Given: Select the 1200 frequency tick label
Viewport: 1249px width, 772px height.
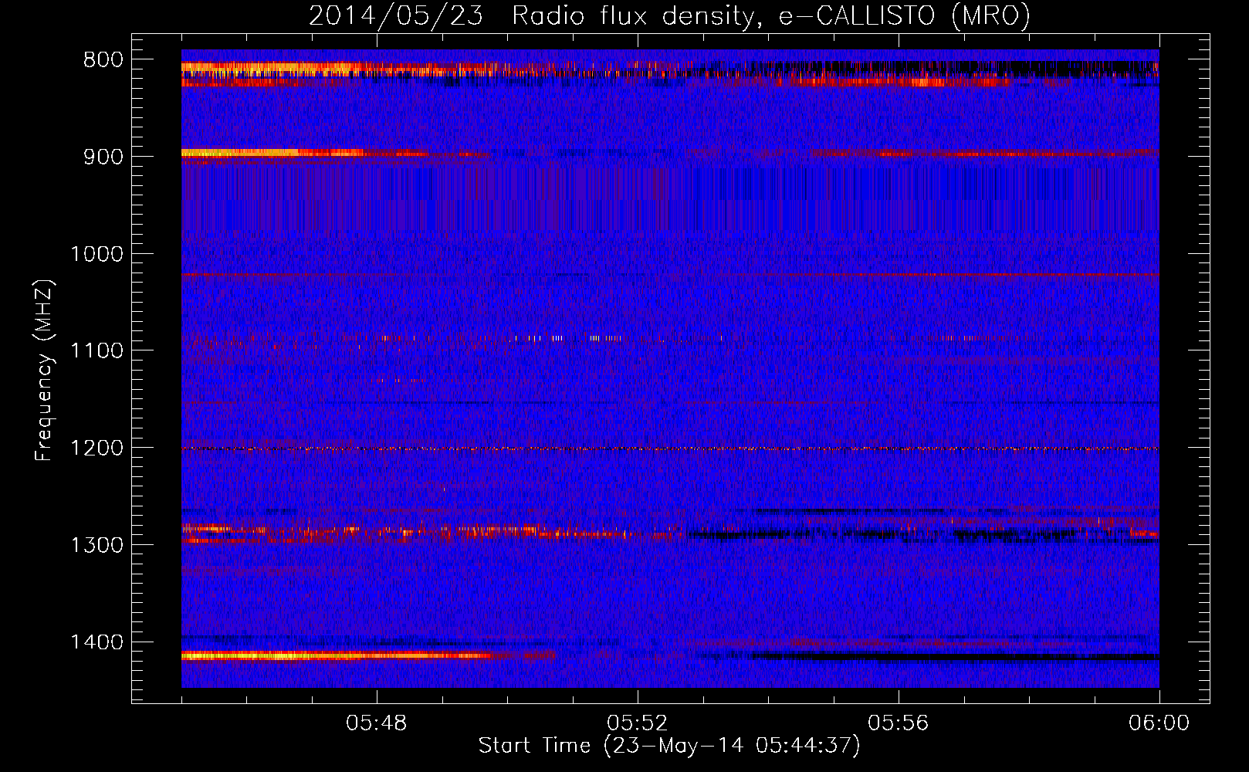Looking at the screenshot, I should click(97, 449).
